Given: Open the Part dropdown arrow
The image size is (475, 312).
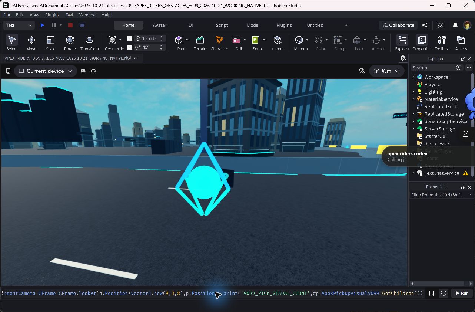Looking at the screenshot, I should point(187,40).
